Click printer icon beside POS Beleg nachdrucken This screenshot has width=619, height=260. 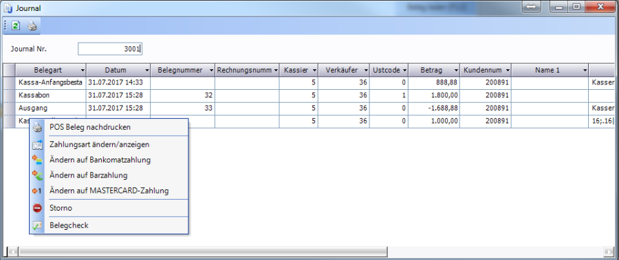(37, 127)
